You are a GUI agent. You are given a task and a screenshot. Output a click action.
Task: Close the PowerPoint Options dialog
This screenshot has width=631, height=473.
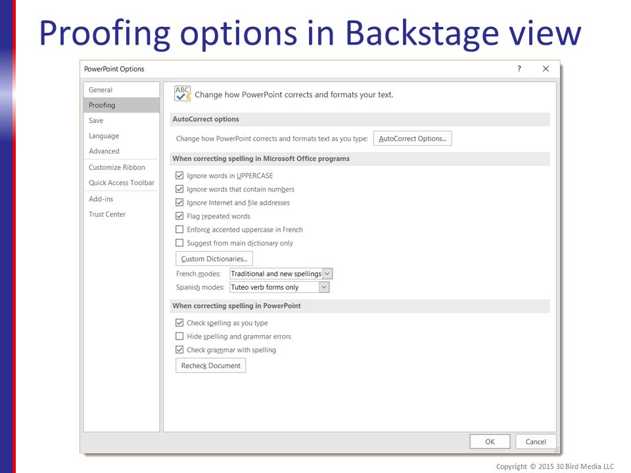click(546, 69)
